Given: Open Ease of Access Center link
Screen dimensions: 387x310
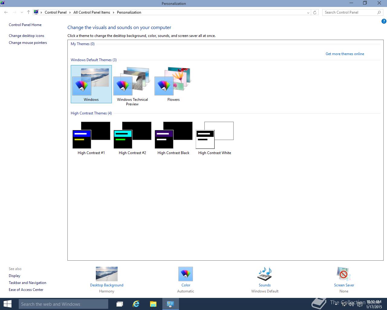Looking at the screenshot, I should 26,290.
